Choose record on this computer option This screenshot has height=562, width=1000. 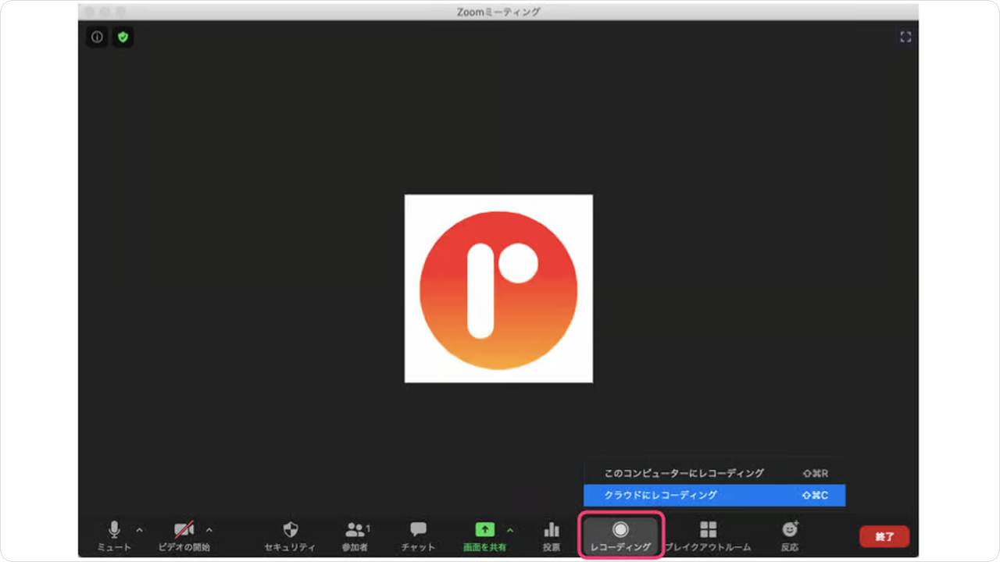[x=715, y=473]
